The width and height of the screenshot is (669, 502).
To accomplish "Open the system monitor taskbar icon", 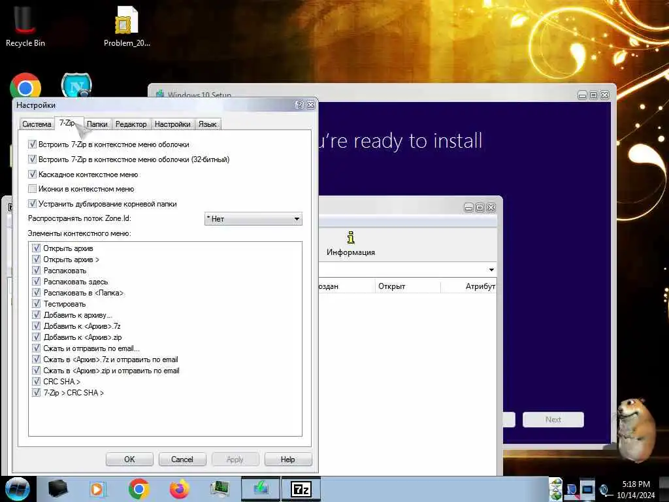I will tap(220, 489).
